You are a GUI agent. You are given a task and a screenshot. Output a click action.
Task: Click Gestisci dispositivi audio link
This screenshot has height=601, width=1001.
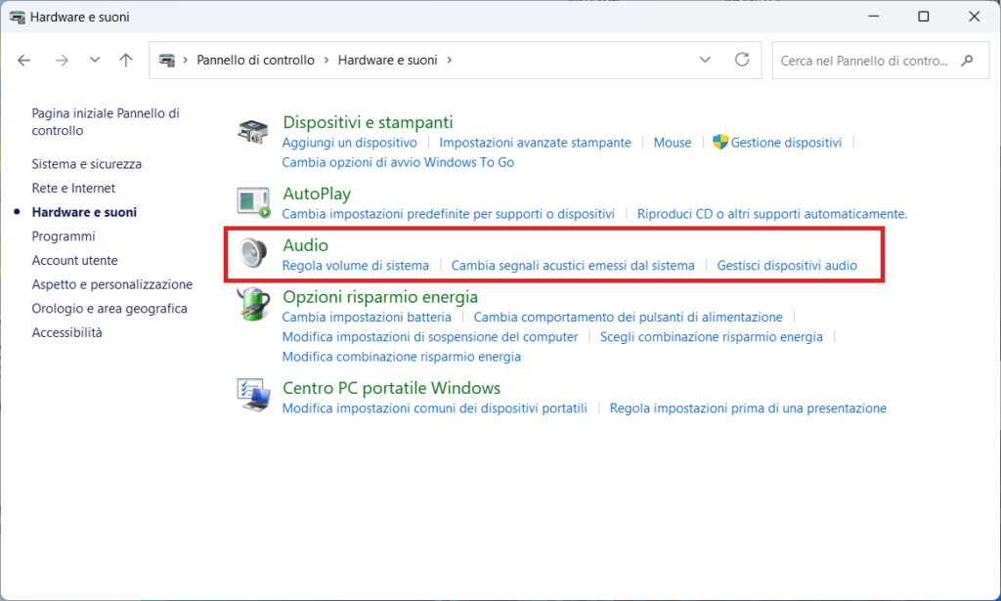tap(787, 266)
